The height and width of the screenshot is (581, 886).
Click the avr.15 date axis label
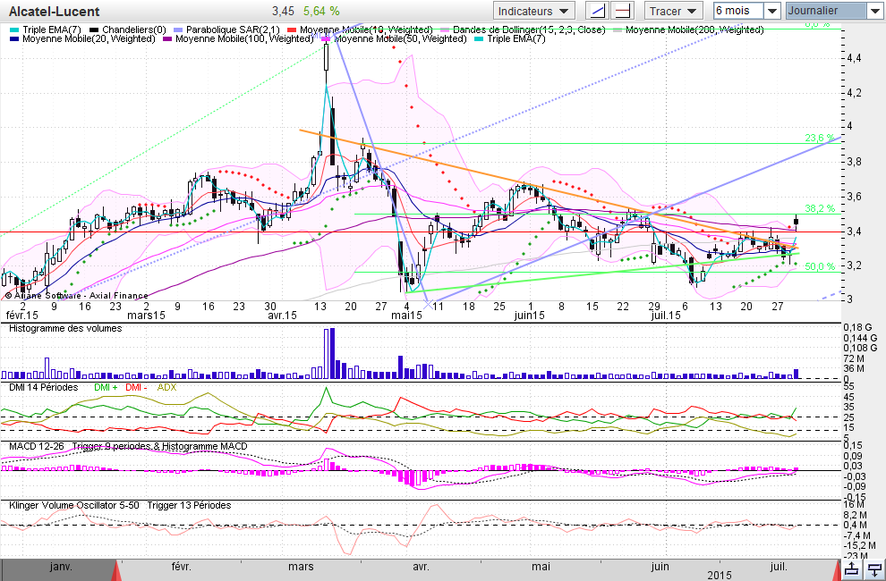click(x=282, y=315)
